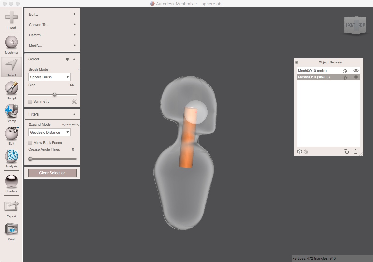Click edit icon for MeshSO10 (shell 3)

click(x=345, y=77)
